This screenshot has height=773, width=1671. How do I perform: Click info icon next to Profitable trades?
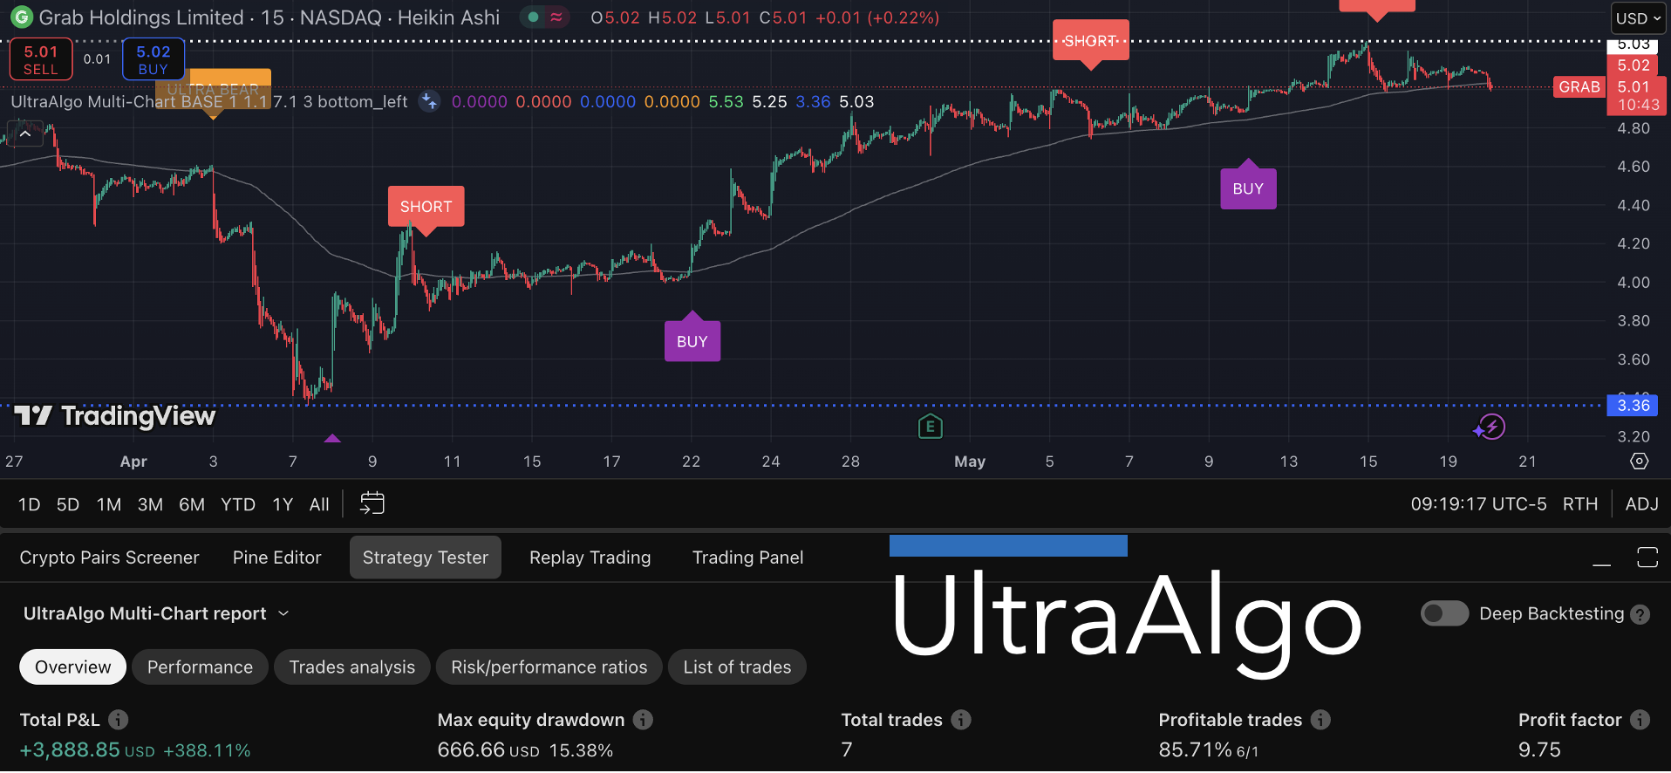[1320, 720]
